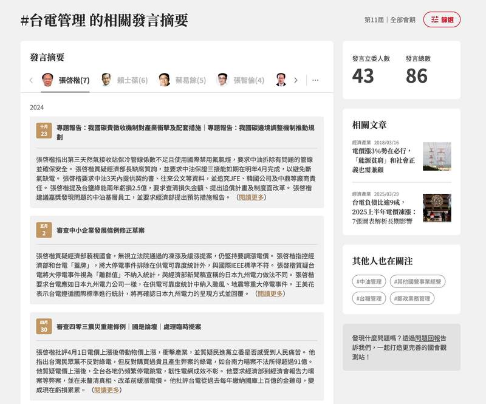This screenshot has width=486, height=404.
Task: Open the 四月 30 date badge entry
Action: point(44,326)
